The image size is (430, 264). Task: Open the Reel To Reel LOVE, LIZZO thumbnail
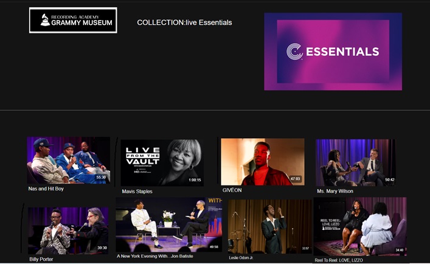[x=360, y=226]
